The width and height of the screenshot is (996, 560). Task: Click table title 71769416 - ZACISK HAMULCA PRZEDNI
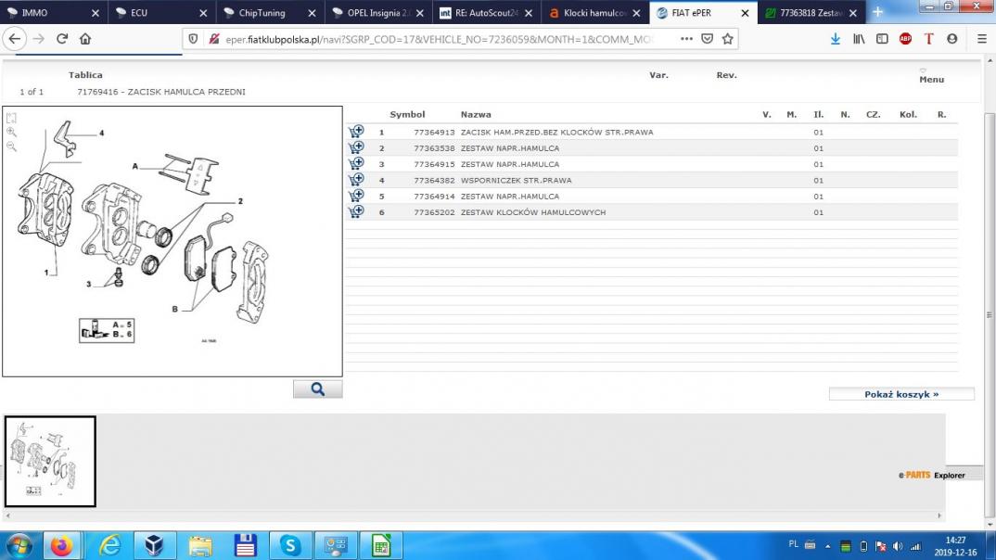[161, 92]
